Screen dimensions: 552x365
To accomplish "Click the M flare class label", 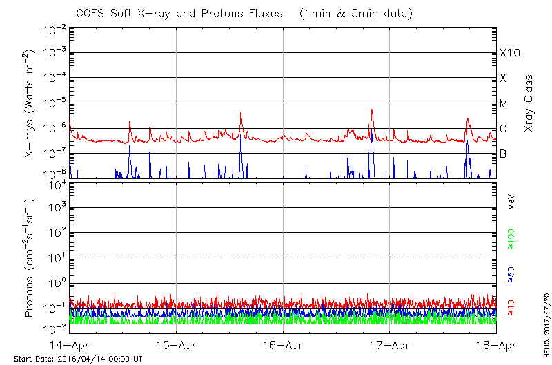I will pyautogui.click(x=504, y=104).
